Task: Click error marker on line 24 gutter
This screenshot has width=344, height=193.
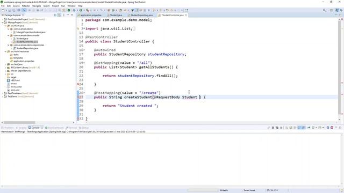Action: pyautogui.click(x=78, y=84)
